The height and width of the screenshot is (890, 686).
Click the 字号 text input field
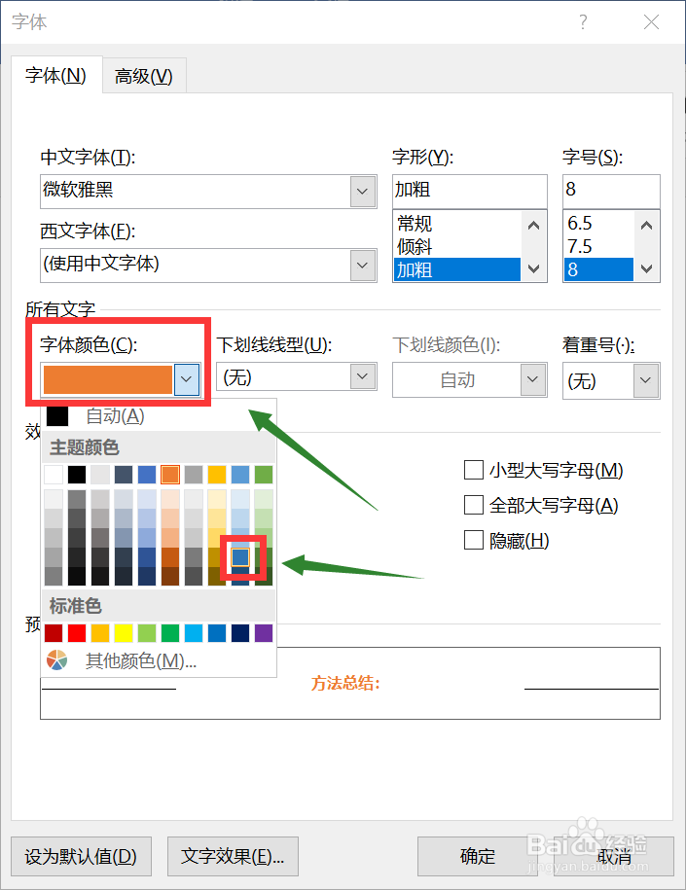coord(611,192)
